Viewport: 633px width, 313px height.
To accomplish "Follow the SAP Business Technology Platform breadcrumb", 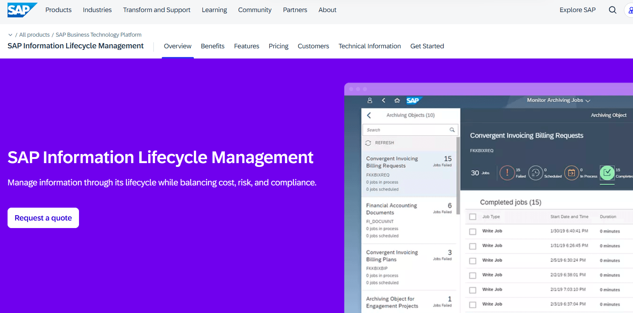I will (99, 35).
